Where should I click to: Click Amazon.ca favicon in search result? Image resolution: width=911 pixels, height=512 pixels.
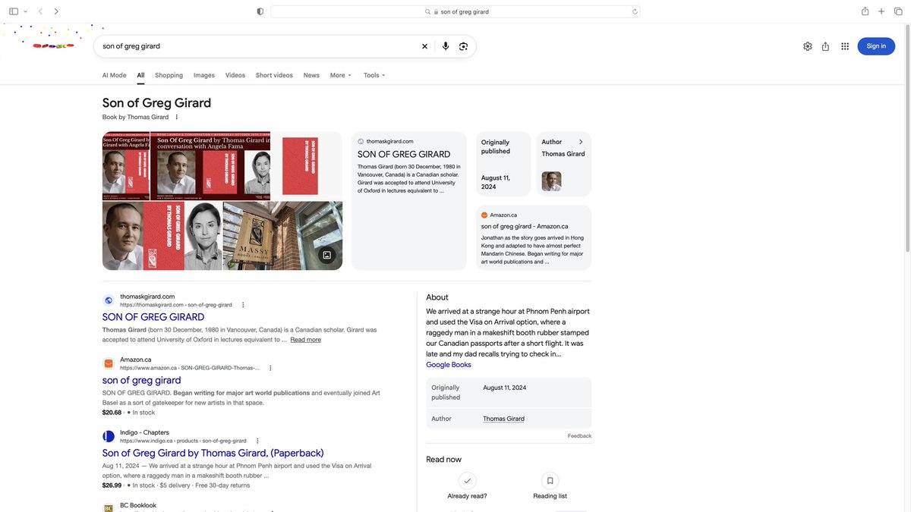point(109,363)
